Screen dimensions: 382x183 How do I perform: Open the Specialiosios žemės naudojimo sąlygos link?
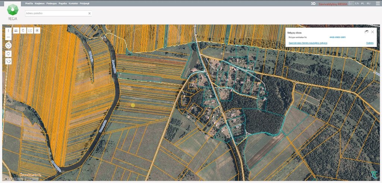click(308, 43)
